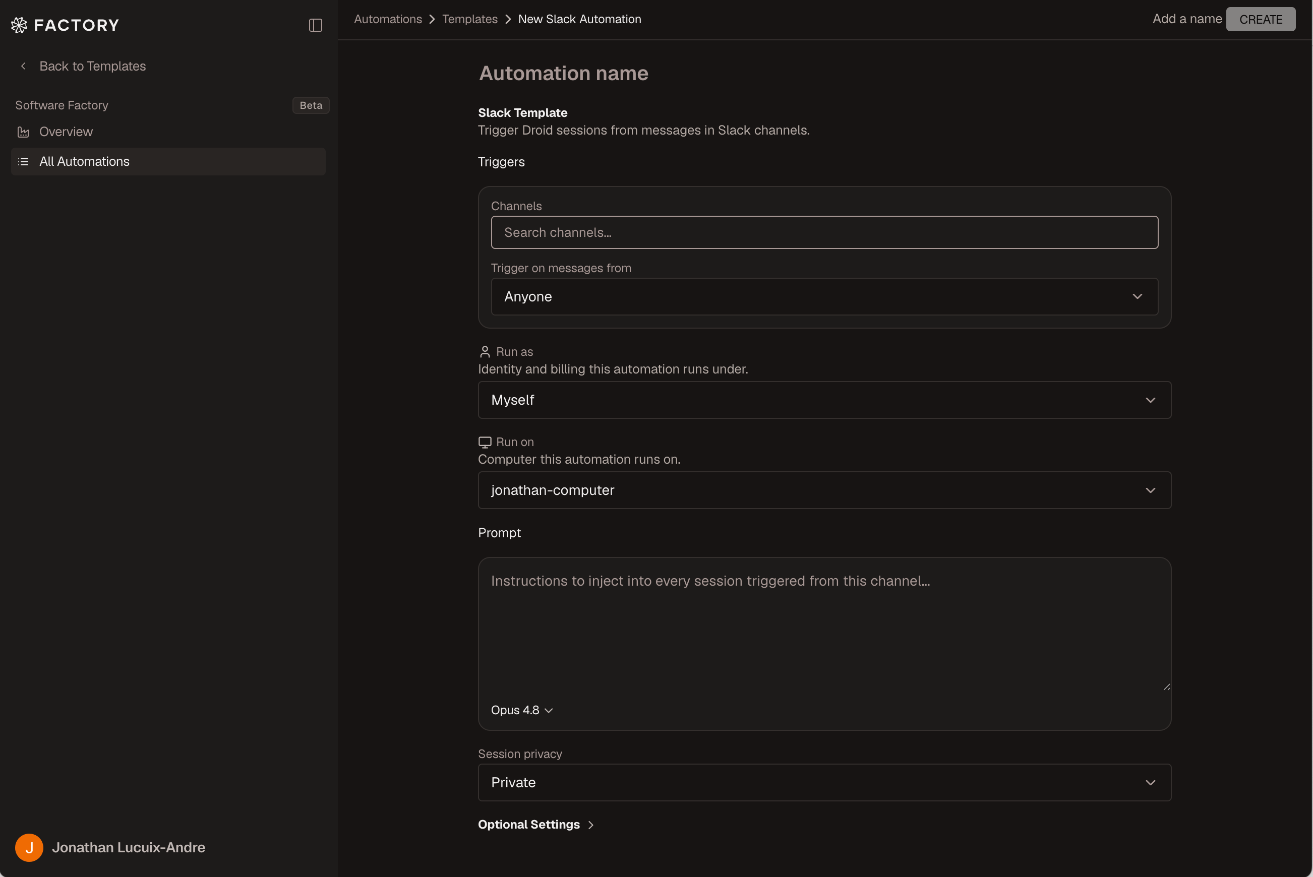Viewport: 1313px width, 877px height.
Task: Click the Beta badge
Action: click(x=311, y=105)
